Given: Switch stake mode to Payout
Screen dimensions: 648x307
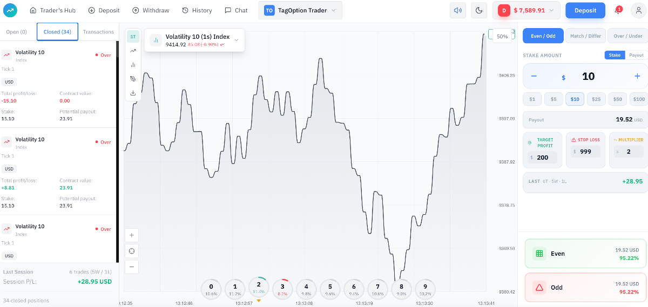Looking at the screenshot, I should 636,55.
